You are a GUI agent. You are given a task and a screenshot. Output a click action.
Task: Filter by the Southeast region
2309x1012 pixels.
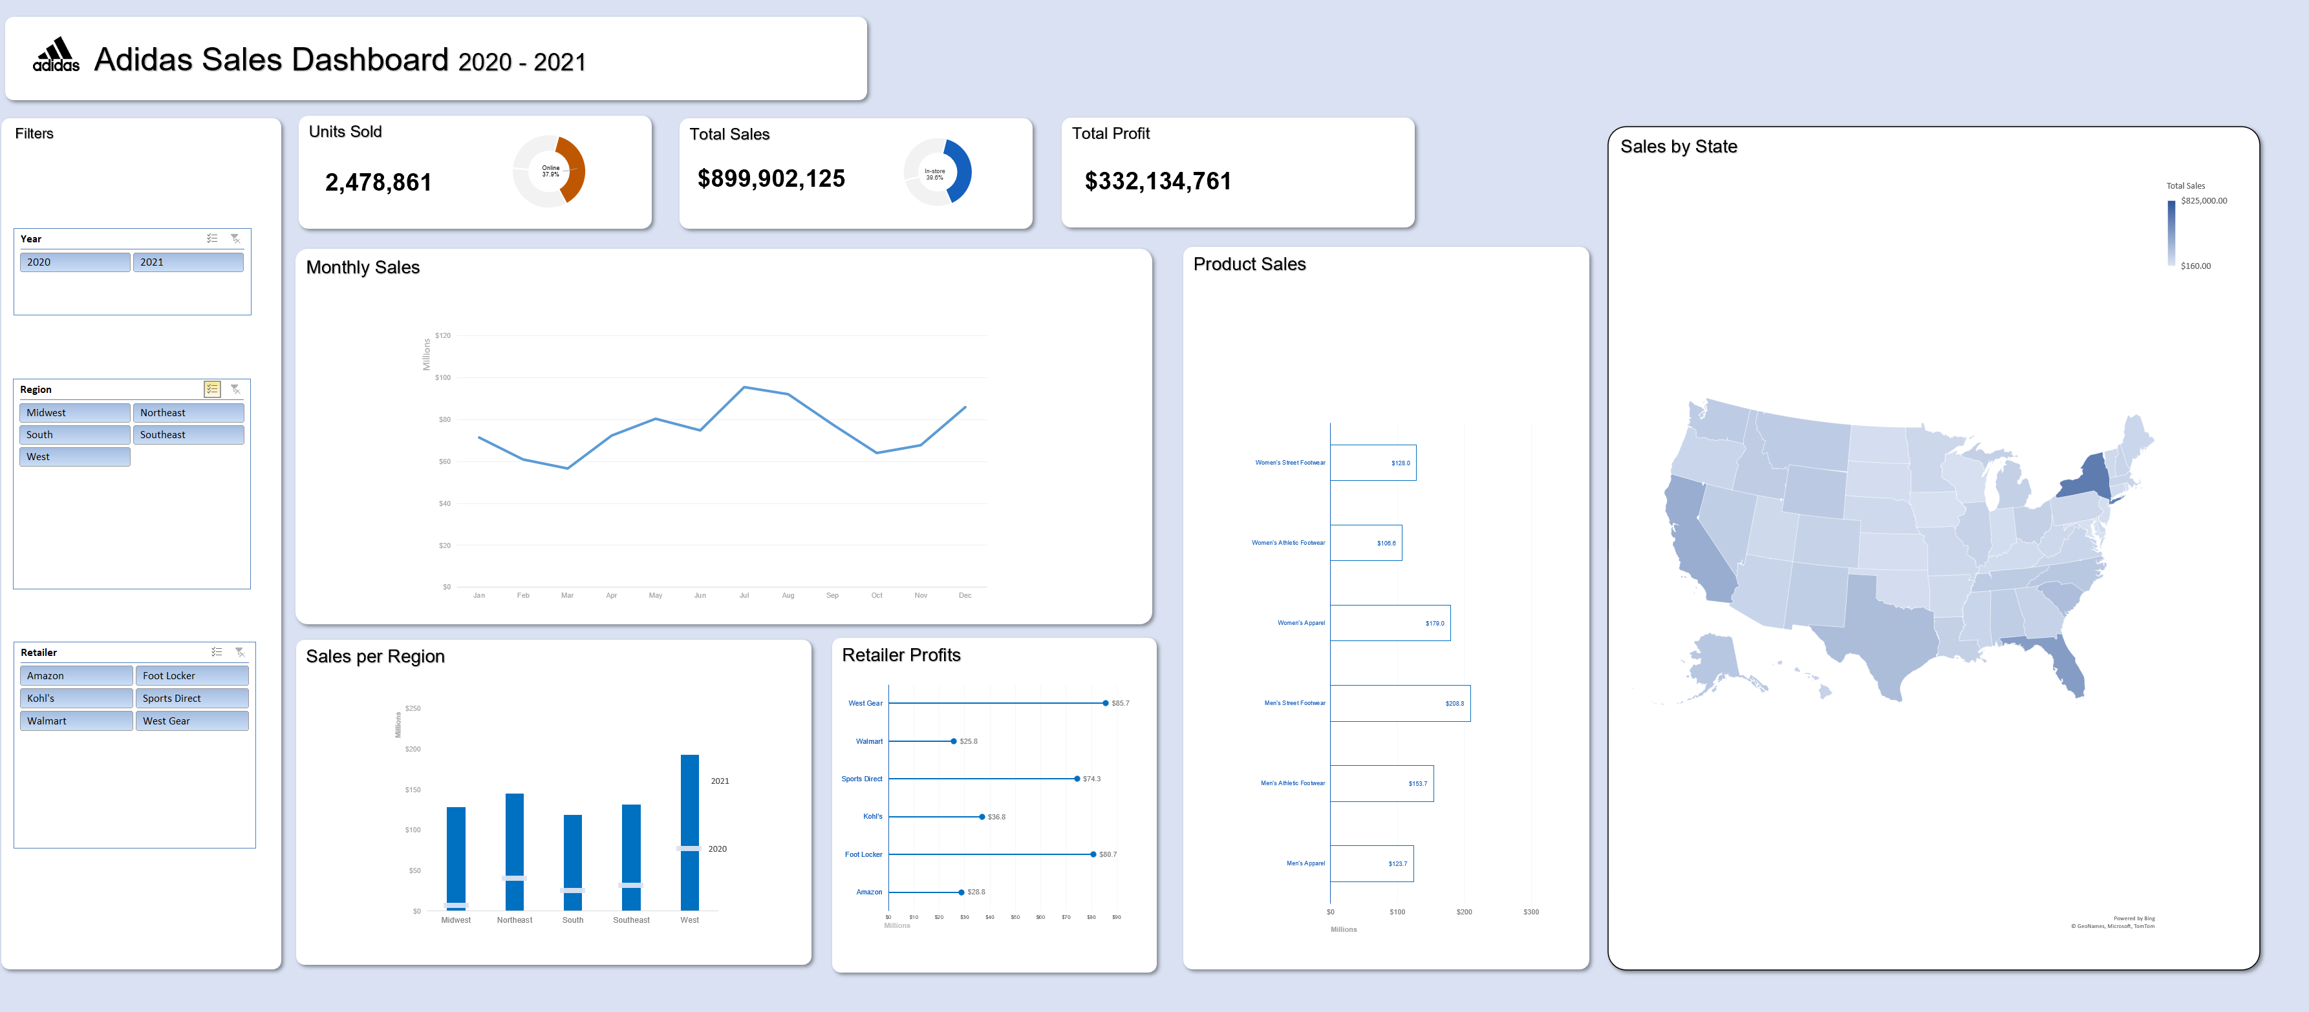click(188, 434)
